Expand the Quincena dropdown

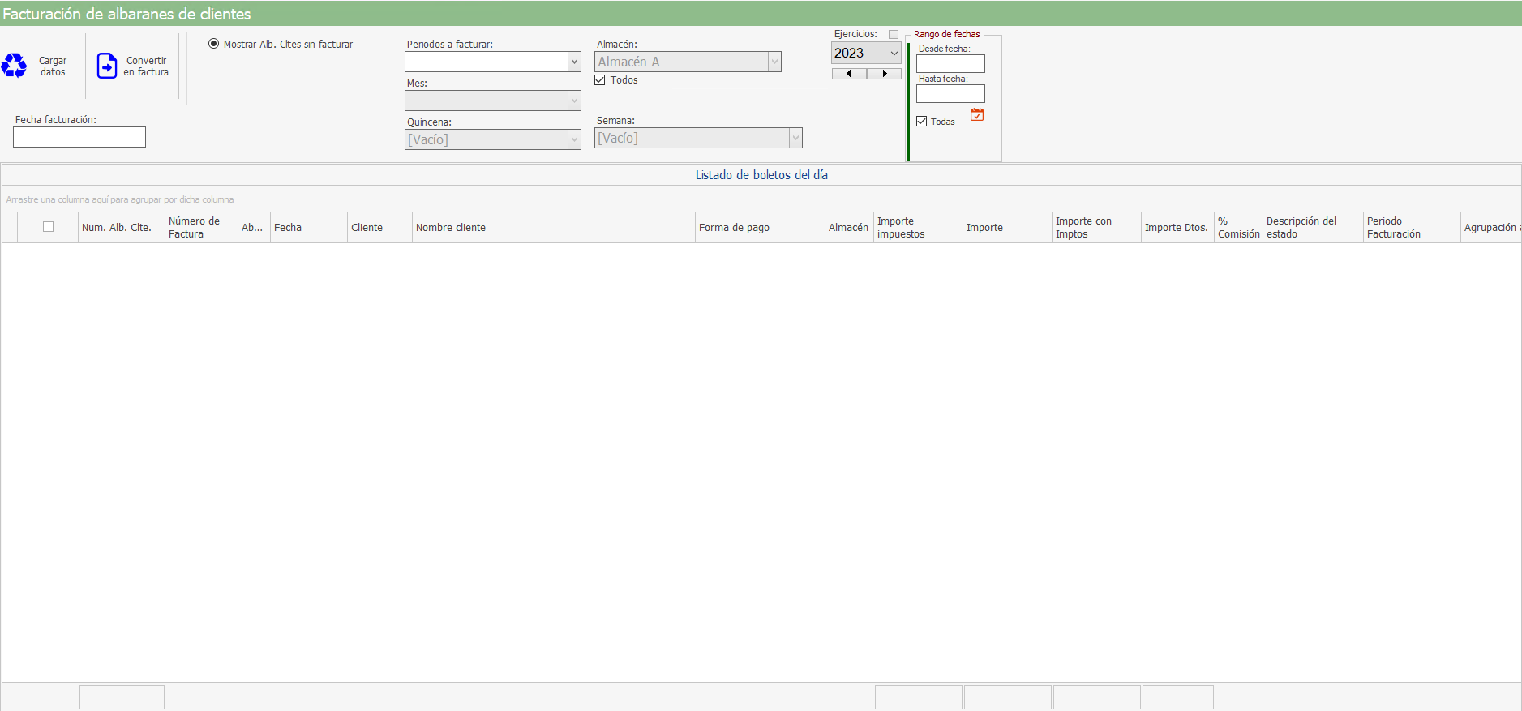(574, 139)
